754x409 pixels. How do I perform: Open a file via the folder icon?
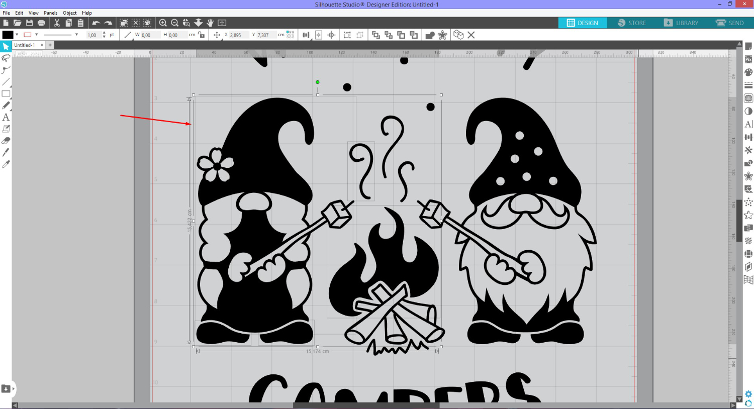click(18, 23)
